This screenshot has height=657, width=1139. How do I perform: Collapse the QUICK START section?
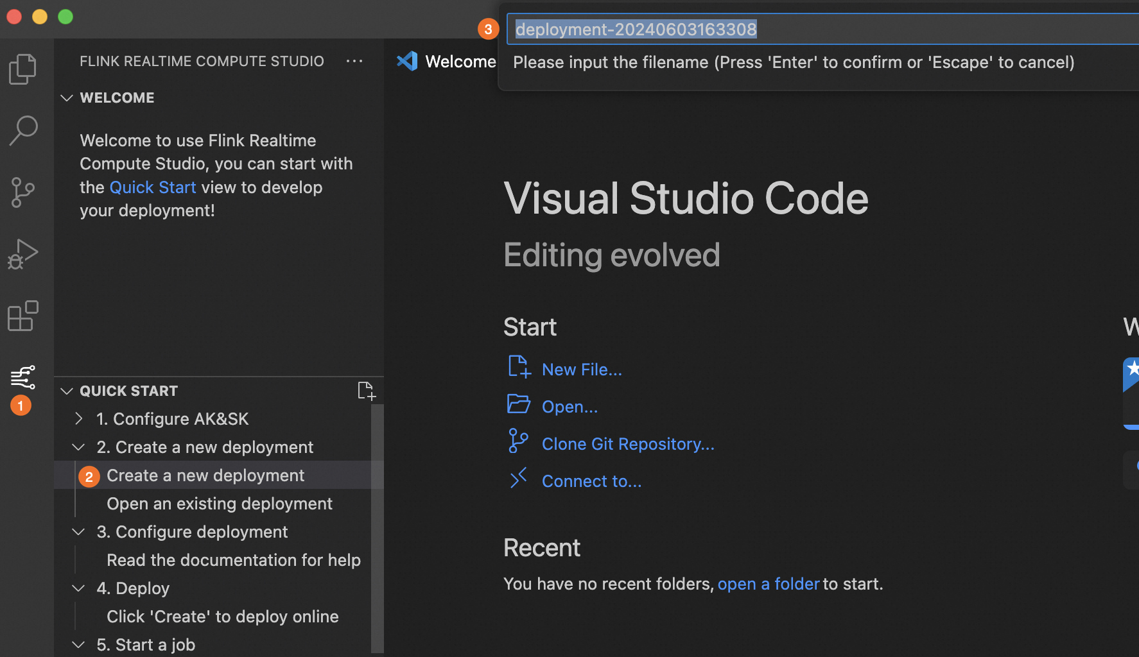(x=66, y=391)
